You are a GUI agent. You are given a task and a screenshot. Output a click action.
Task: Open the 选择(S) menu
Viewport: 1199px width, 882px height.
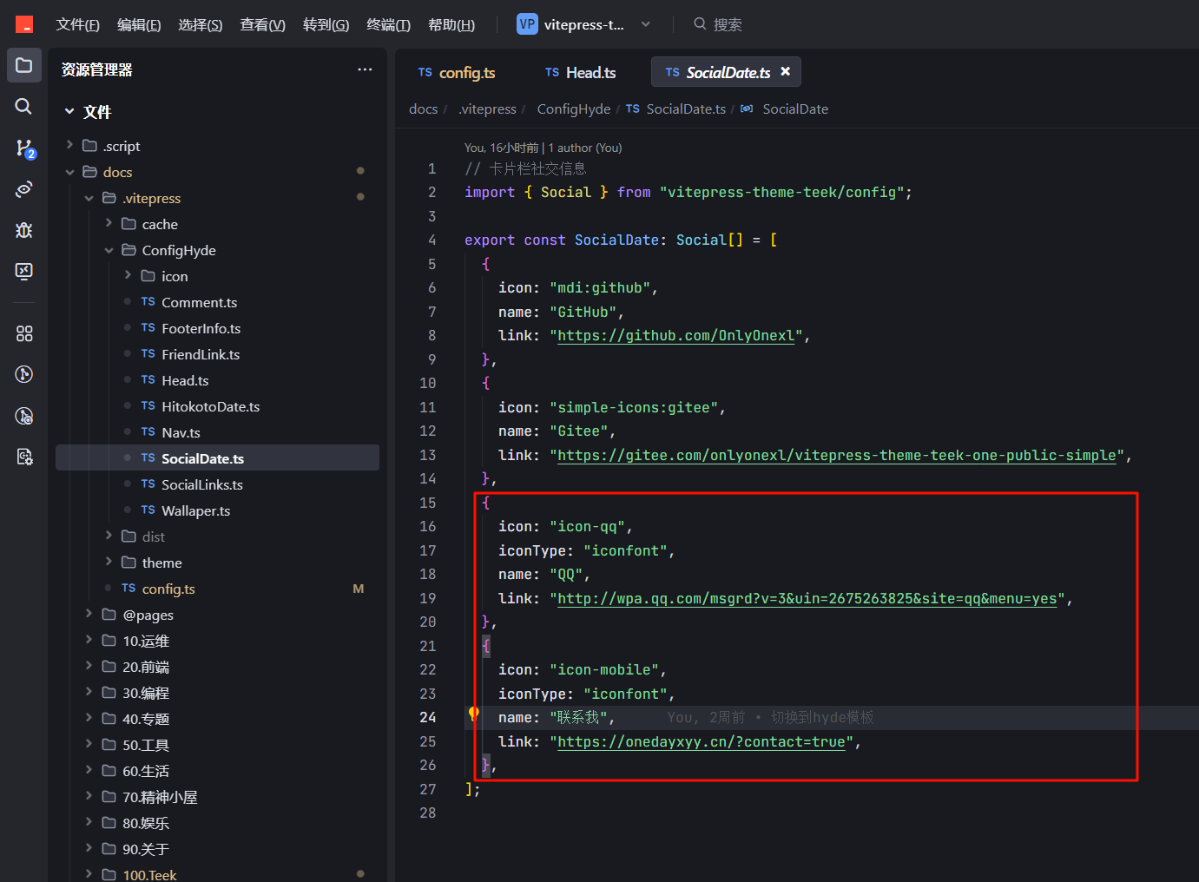201,24
